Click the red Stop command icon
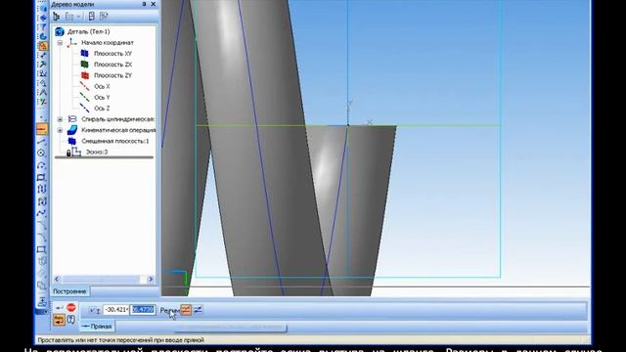Image resolution: width=626 pixels, height=352 pixels. (x=71, y=307)
